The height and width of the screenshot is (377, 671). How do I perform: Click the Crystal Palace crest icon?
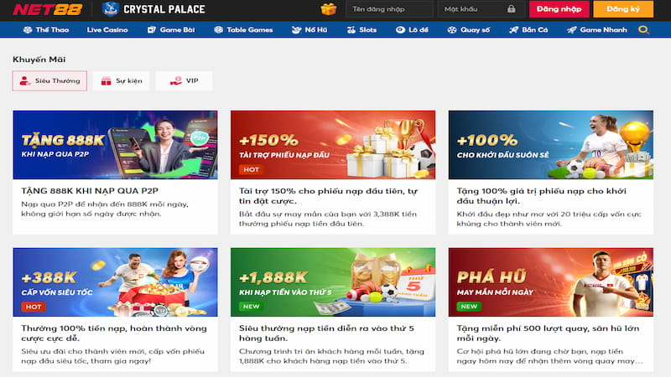tap(111, 9)
